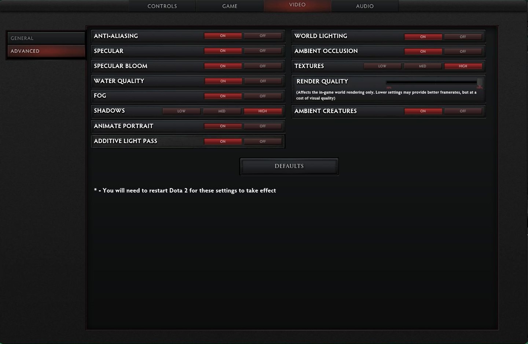Click the Render Quality slider handle

[x=480, y=82]
